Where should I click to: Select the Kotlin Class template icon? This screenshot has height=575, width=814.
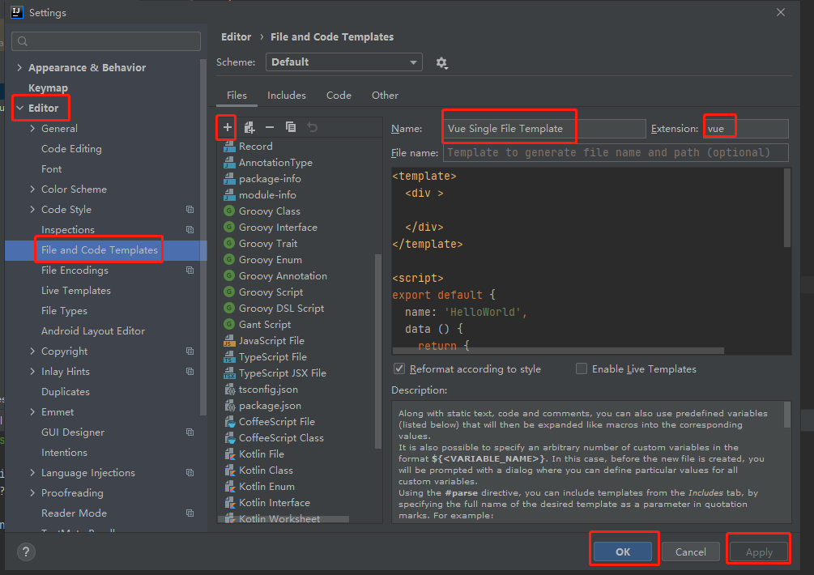(229, 471)
